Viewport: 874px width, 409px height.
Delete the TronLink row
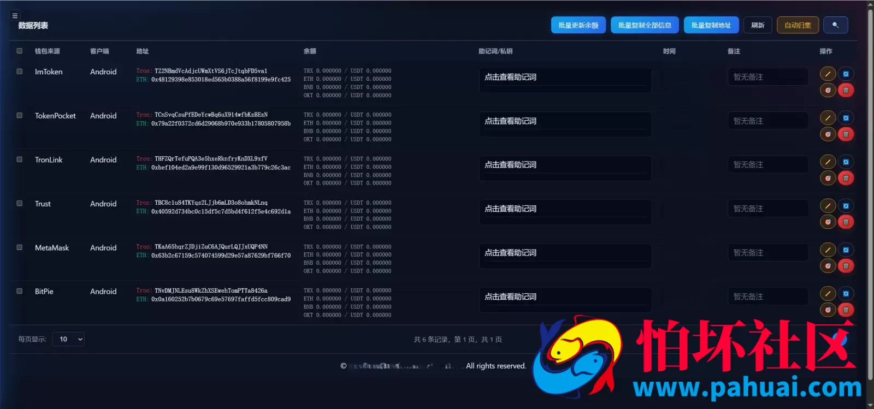point(846,178)
